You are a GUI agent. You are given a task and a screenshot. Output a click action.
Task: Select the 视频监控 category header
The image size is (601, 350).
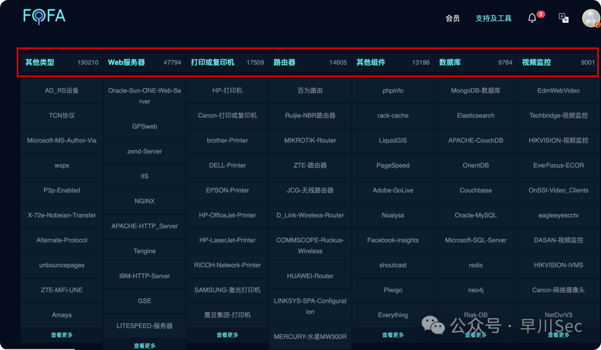point(536,62)
